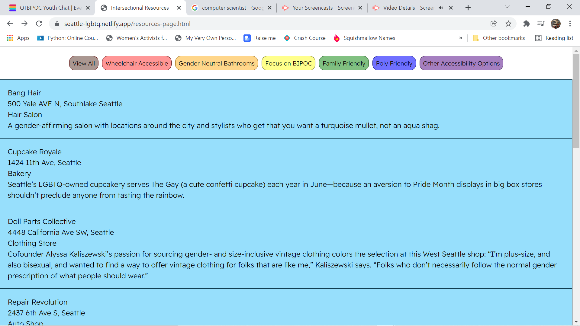Screen dimensions: 580x326
Task: Select the Poly Friendly filter
Action: click(394, 63)
